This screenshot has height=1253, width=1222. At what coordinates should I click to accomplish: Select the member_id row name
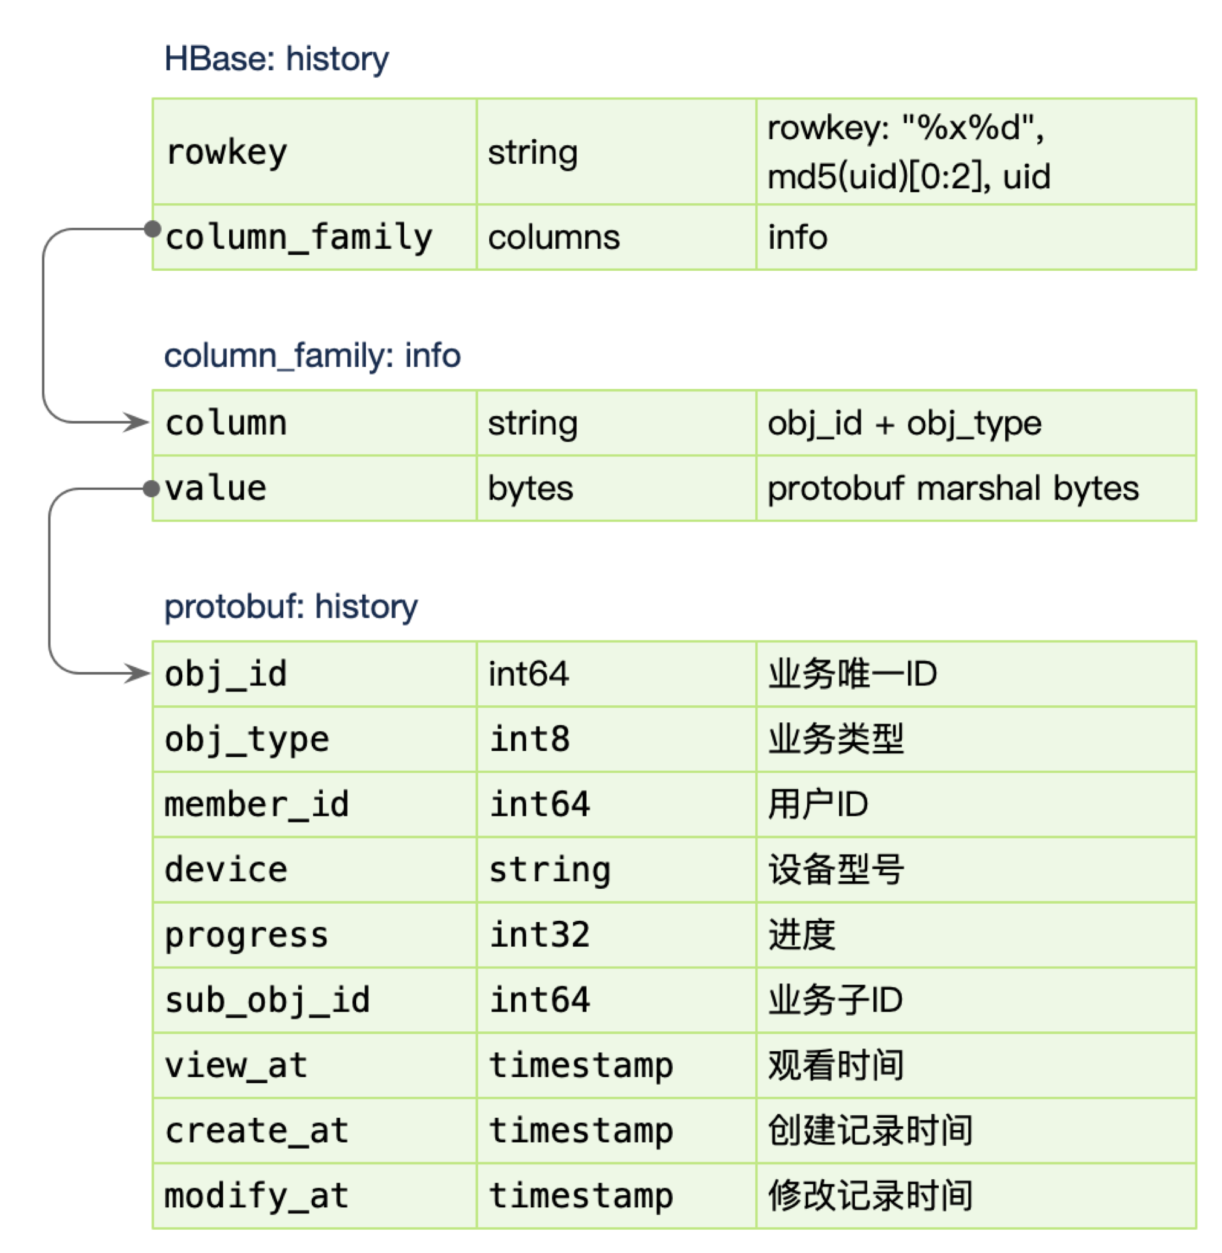tap(315, 805)
